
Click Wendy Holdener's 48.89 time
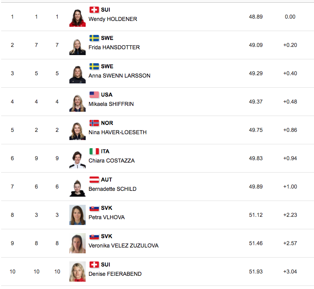pyautogui.click(x=255, y=17)
